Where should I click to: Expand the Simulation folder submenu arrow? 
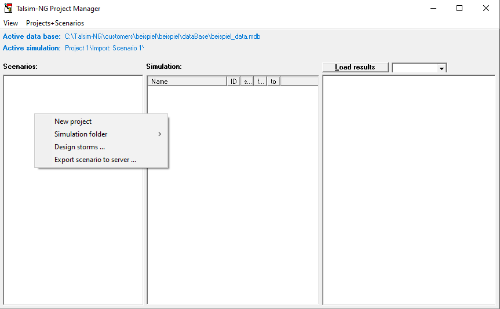(x=159, y=134)
